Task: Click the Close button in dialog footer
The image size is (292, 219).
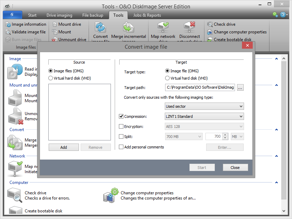Action: pyautogui.click(x=235, y=168)
